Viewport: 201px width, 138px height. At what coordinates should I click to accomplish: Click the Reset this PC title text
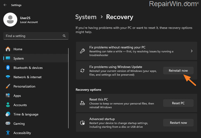tap(98, 99)
